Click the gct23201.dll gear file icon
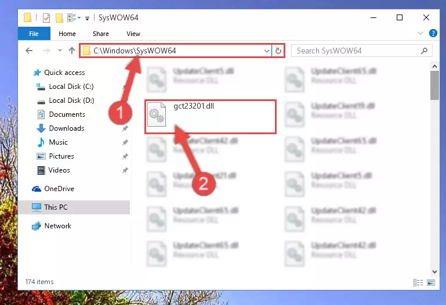 pyautogui.click(x=157, y=114)
